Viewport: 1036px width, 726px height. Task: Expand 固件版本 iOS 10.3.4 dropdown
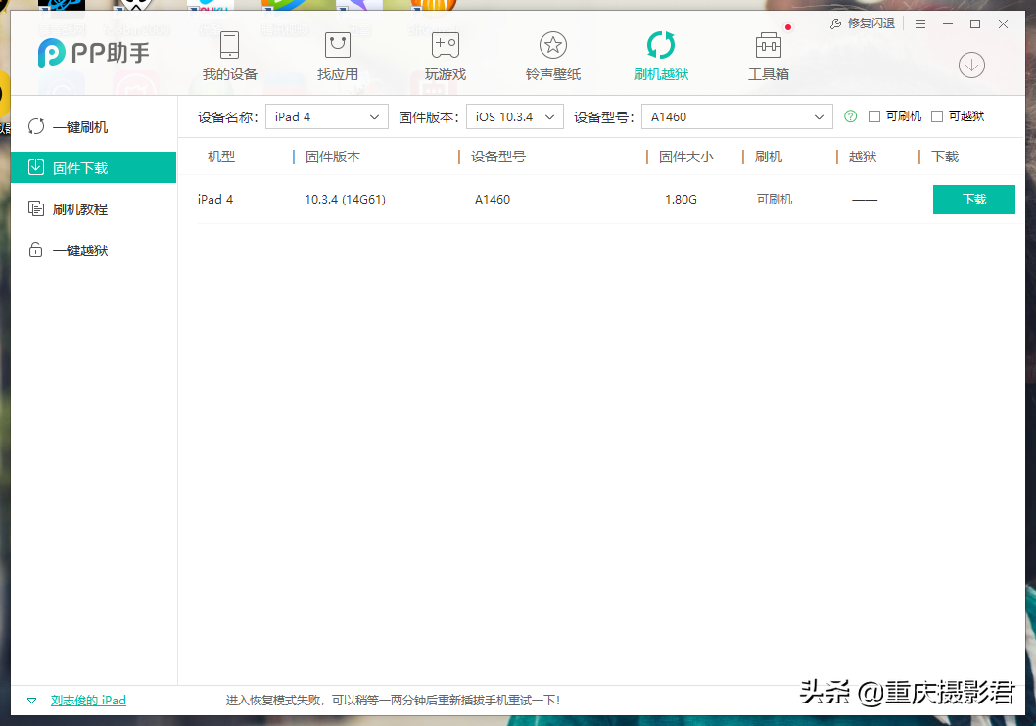coord(515,116)
